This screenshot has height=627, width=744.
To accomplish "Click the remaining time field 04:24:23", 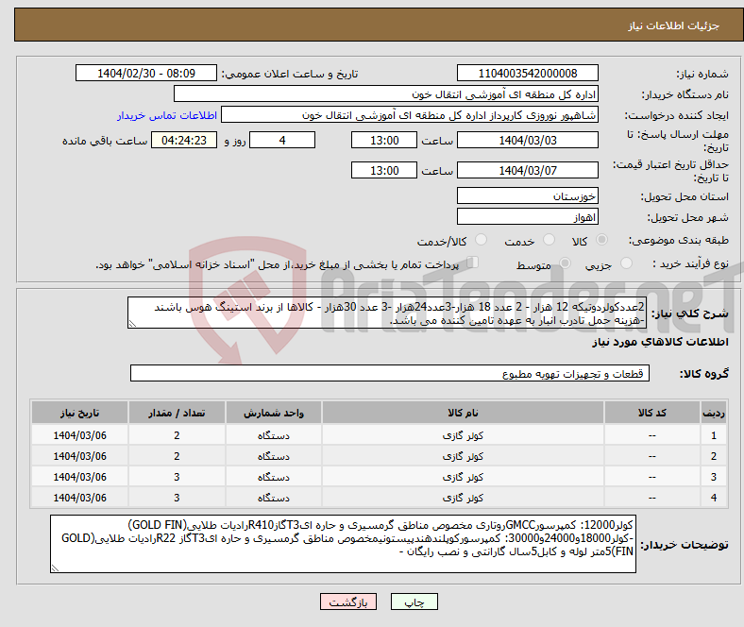I will (x=183, y=140).
